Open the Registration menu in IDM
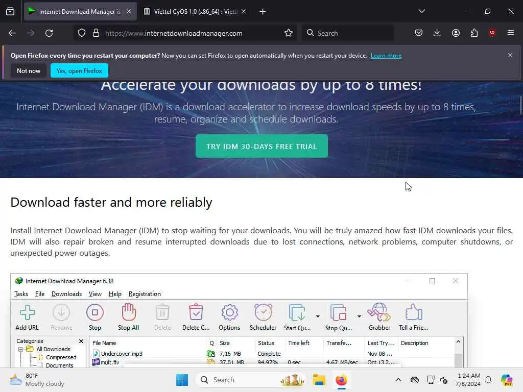The image size is (523, 392). (x=145, y=294)
